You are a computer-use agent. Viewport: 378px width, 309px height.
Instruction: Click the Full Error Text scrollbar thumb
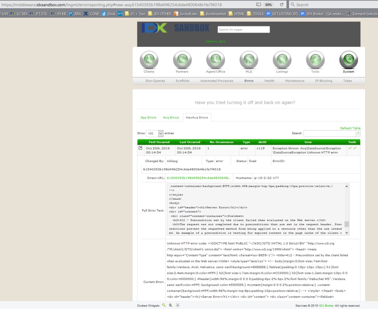click(x=347, y=224)
